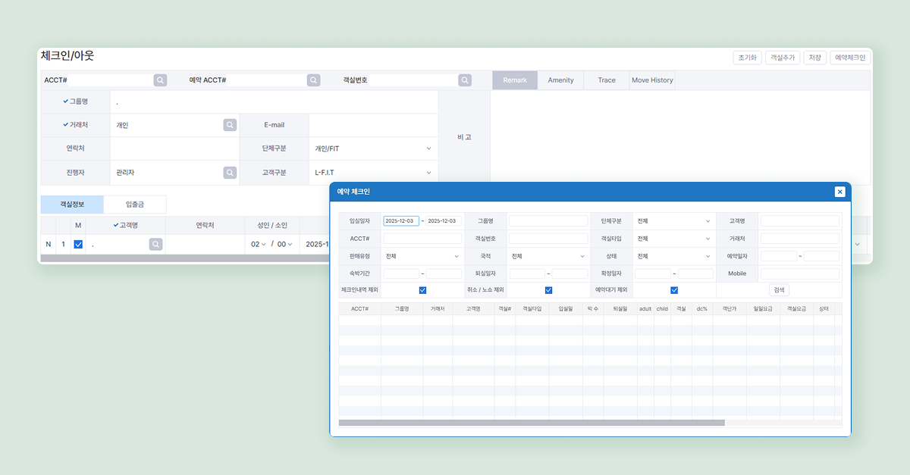Screen dimensions: 910x475
Task: Click the 검색 button in dialog
Action: (x=780, y=289)
